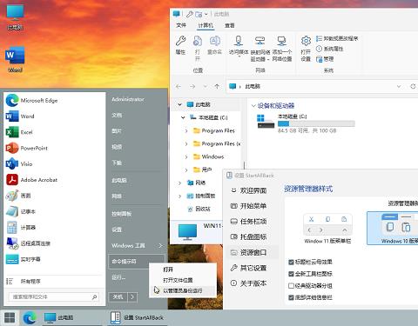Start Adobe Acrobat from start menu
The height and width of the screenshot is (326, 418).
(x=54, y=180)
